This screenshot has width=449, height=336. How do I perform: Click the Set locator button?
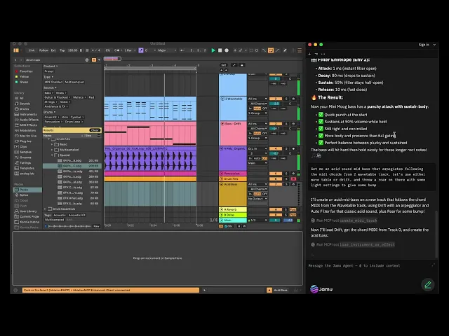(x=224, y=65)
